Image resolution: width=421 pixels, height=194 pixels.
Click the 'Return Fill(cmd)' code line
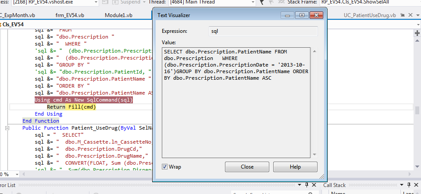point(71,107)
